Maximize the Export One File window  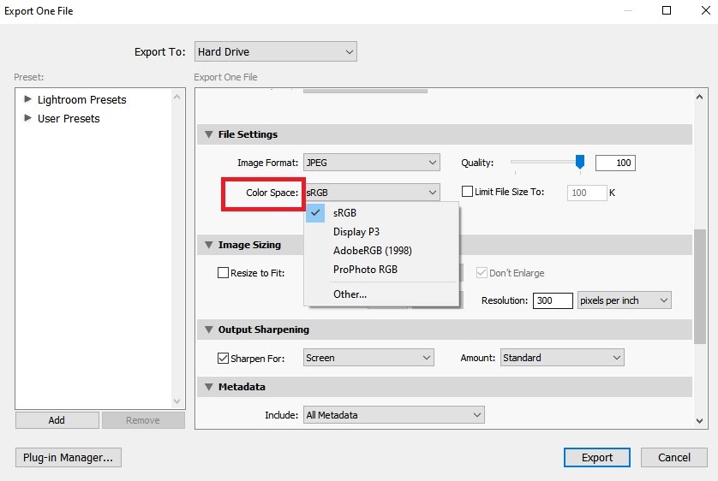[667, 10]
